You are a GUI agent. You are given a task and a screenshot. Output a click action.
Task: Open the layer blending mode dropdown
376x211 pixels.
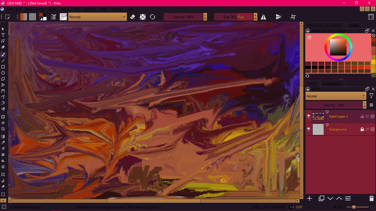click(336, 96)
